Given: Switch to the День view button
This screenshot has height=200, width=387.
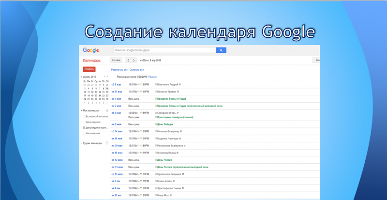Looking at the screenshot, I should (x=316, y=61).
